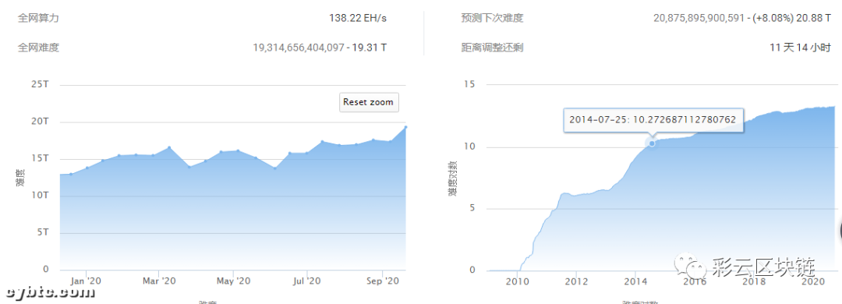Click the May '20 axis label
Viewport: 842px width, 304px height.
coord(234,281)
